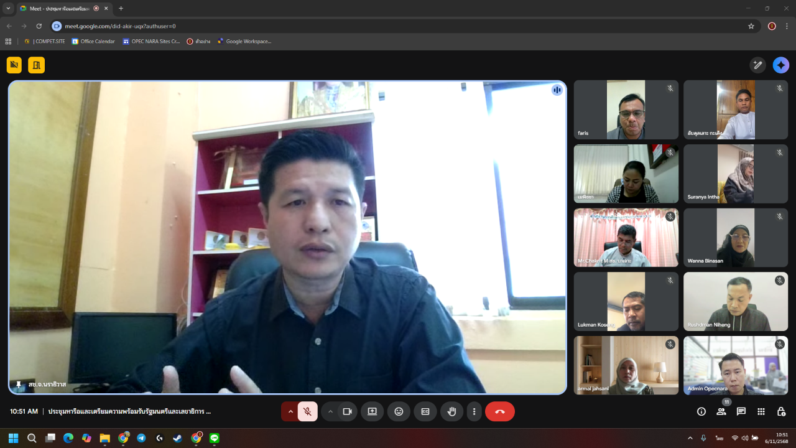The height and width of the screenshot is (448, 796).
Task: Open the Activities grid icon
Action: coord(761,411)
